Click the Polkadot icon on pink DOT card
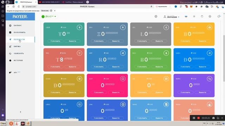Viewport: 225px width, 126px height. click(x=123, y=79)
